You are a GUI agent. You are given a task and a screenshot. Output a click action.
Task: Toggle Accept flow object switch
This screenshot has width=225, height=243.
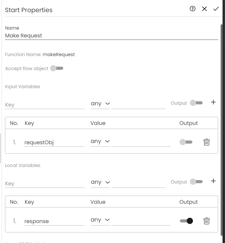point(57,68)
